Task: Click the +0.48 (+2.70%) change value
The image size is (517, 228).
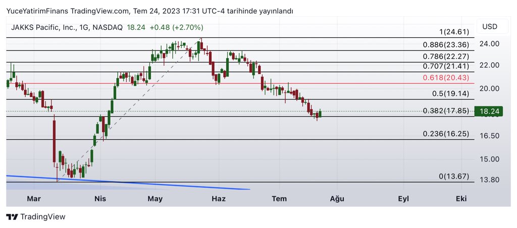Action: pos(176,27)
